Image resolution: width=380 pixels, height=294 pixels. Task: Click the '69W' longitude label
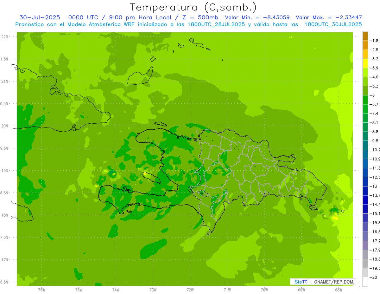click(x=301, y=290)
